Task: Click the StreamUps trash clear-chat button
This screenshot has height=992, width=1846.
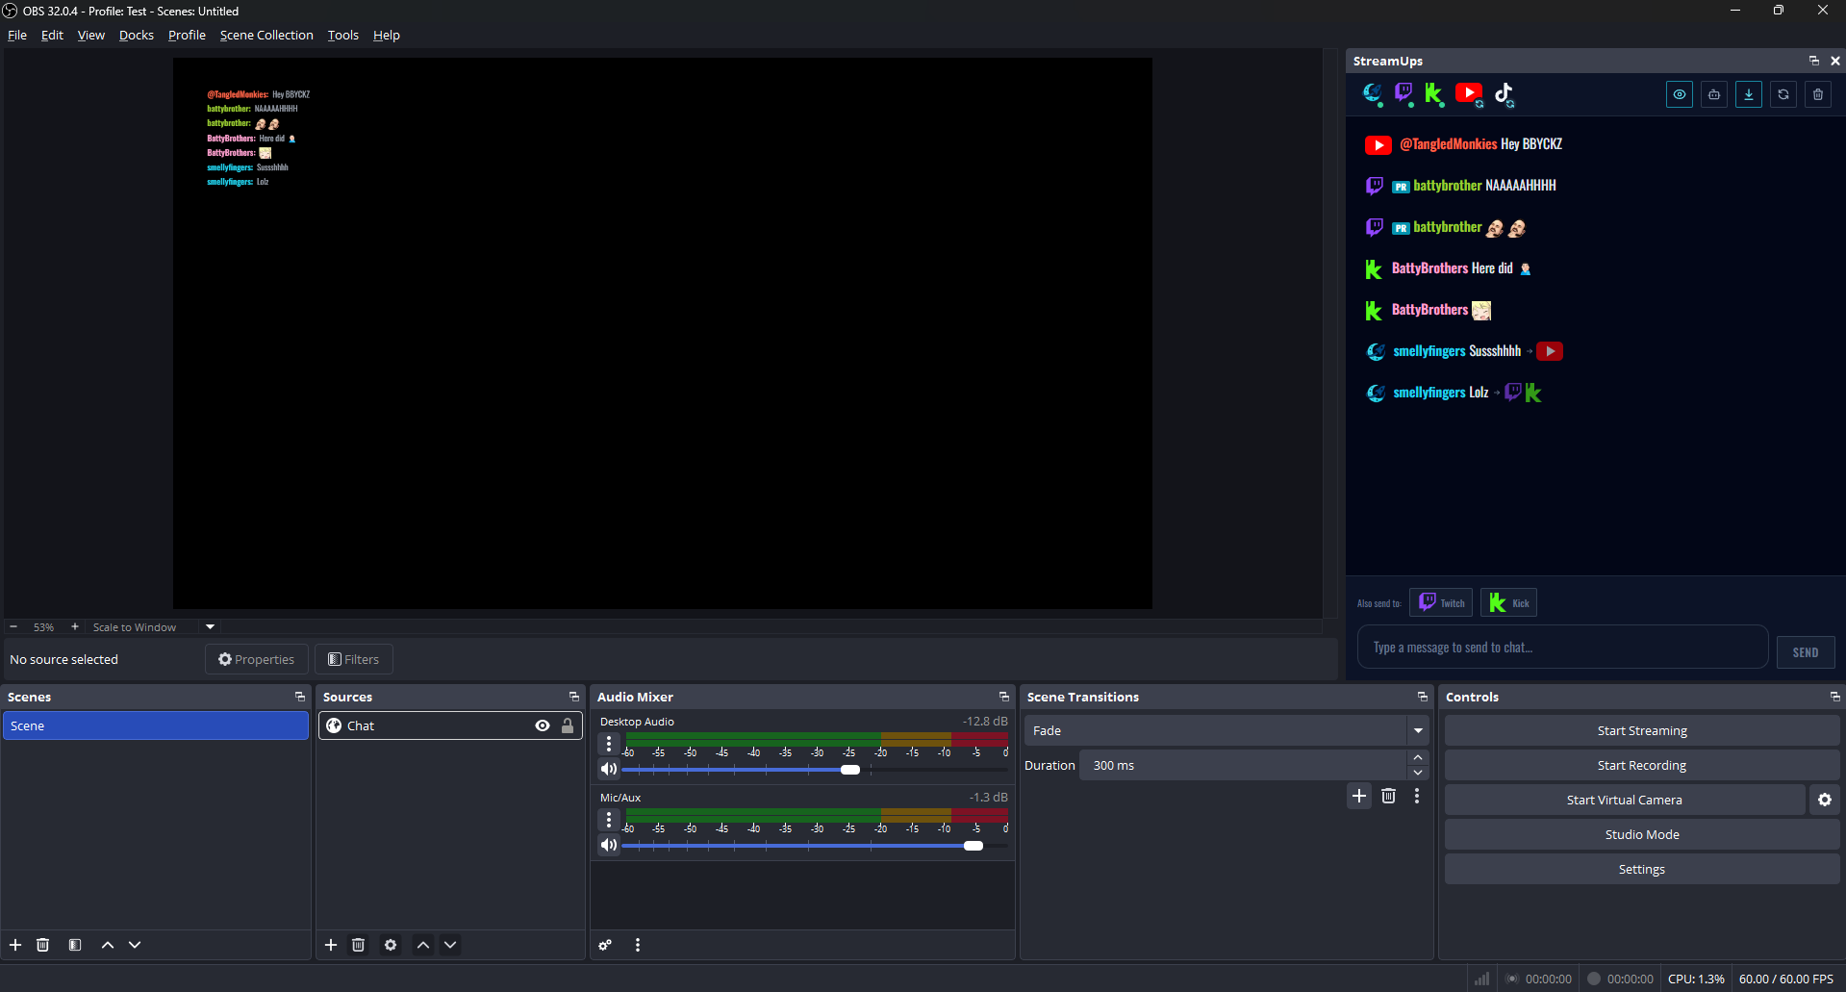Action: [1818, 94]
